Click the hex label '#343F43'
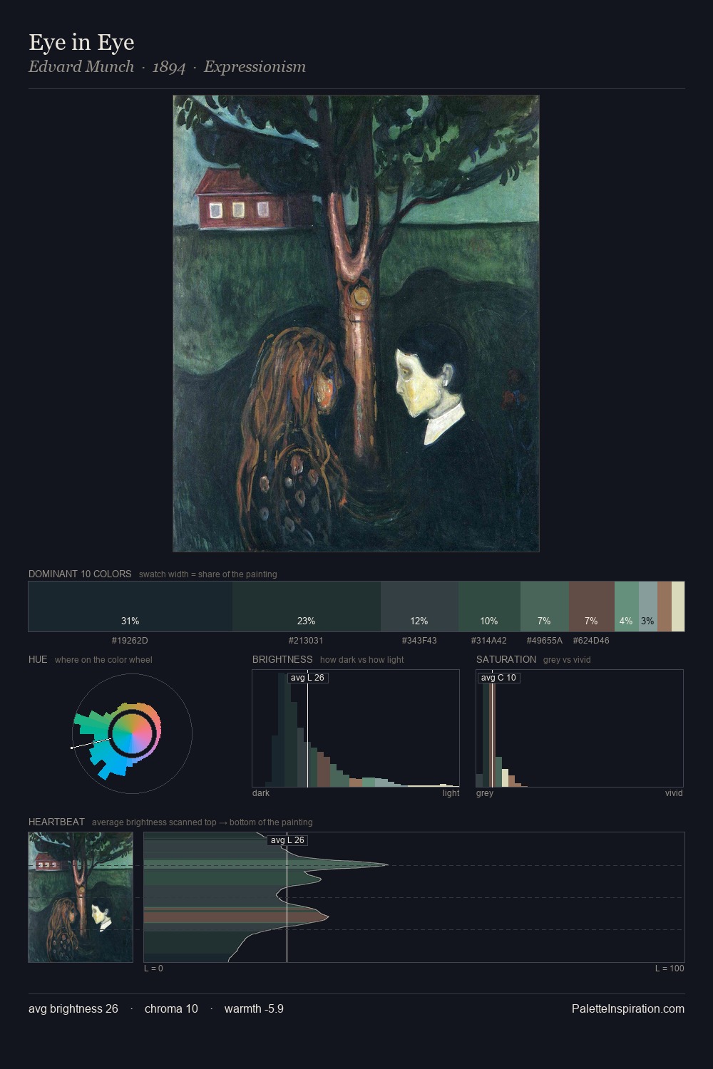This screenshot has height=1069, width=713. 419,641
